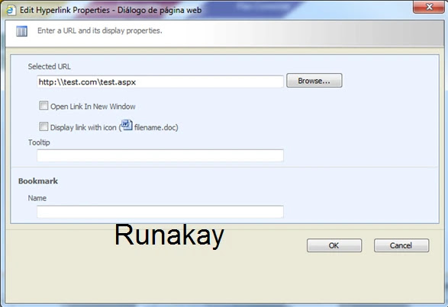Click the "Tooltip" label text
Viewport: 448px width, 307px height.
pos(39,142)
